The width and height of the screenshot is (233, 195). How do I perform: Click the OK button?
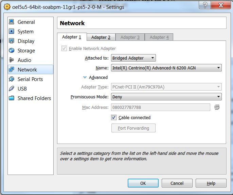pyautogui.click(x=143, y=183)
